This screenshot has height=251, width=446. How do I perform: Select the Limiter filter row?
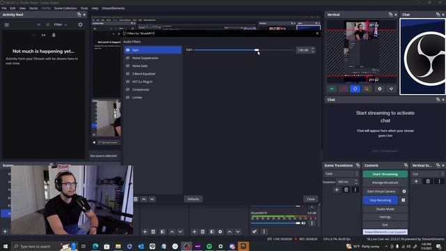(153, 98)
